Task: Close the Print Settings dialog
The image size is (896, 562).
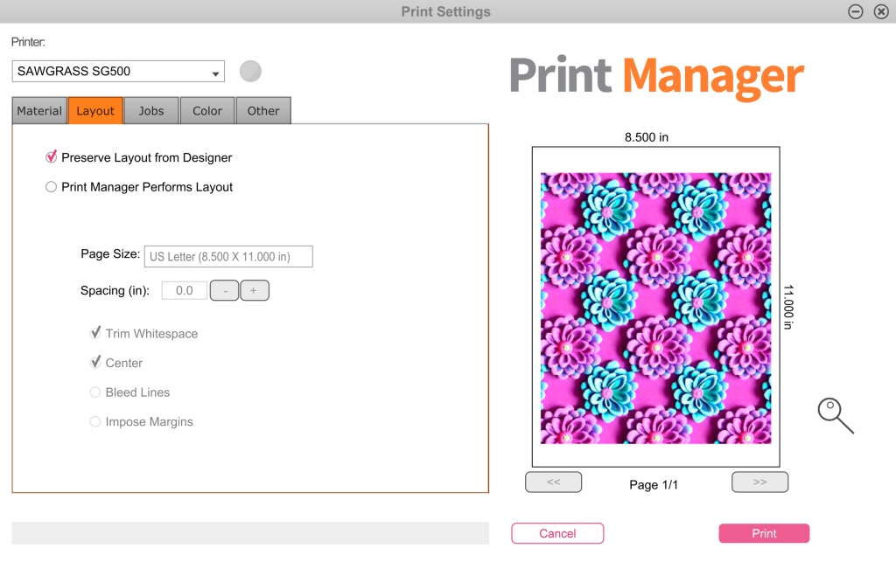Action: (880, 11)
